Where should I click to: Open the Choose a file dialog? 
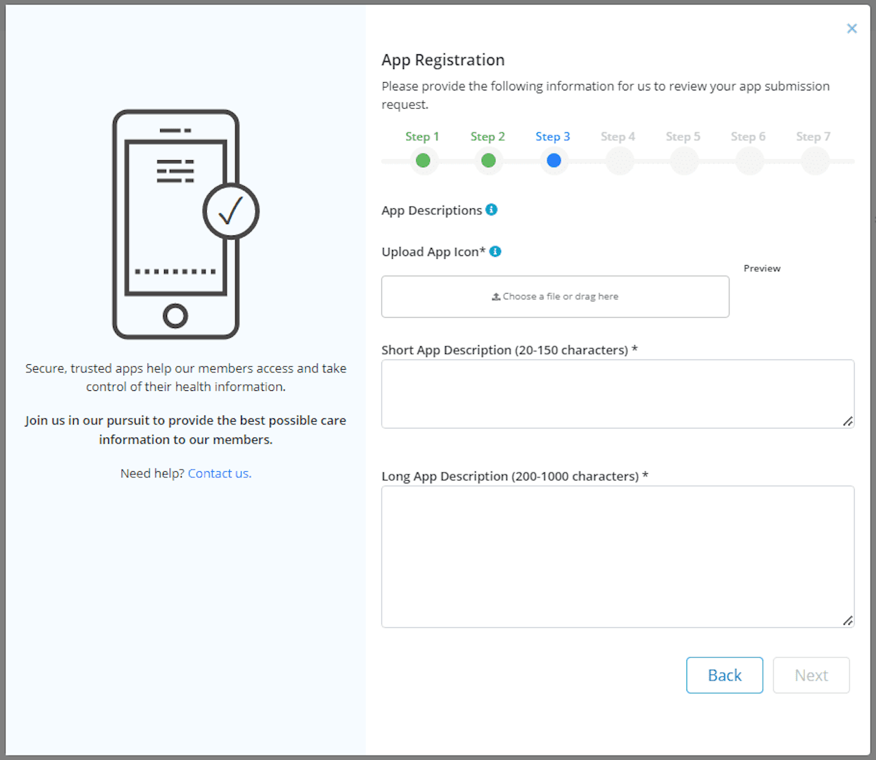tap(555, 296)
